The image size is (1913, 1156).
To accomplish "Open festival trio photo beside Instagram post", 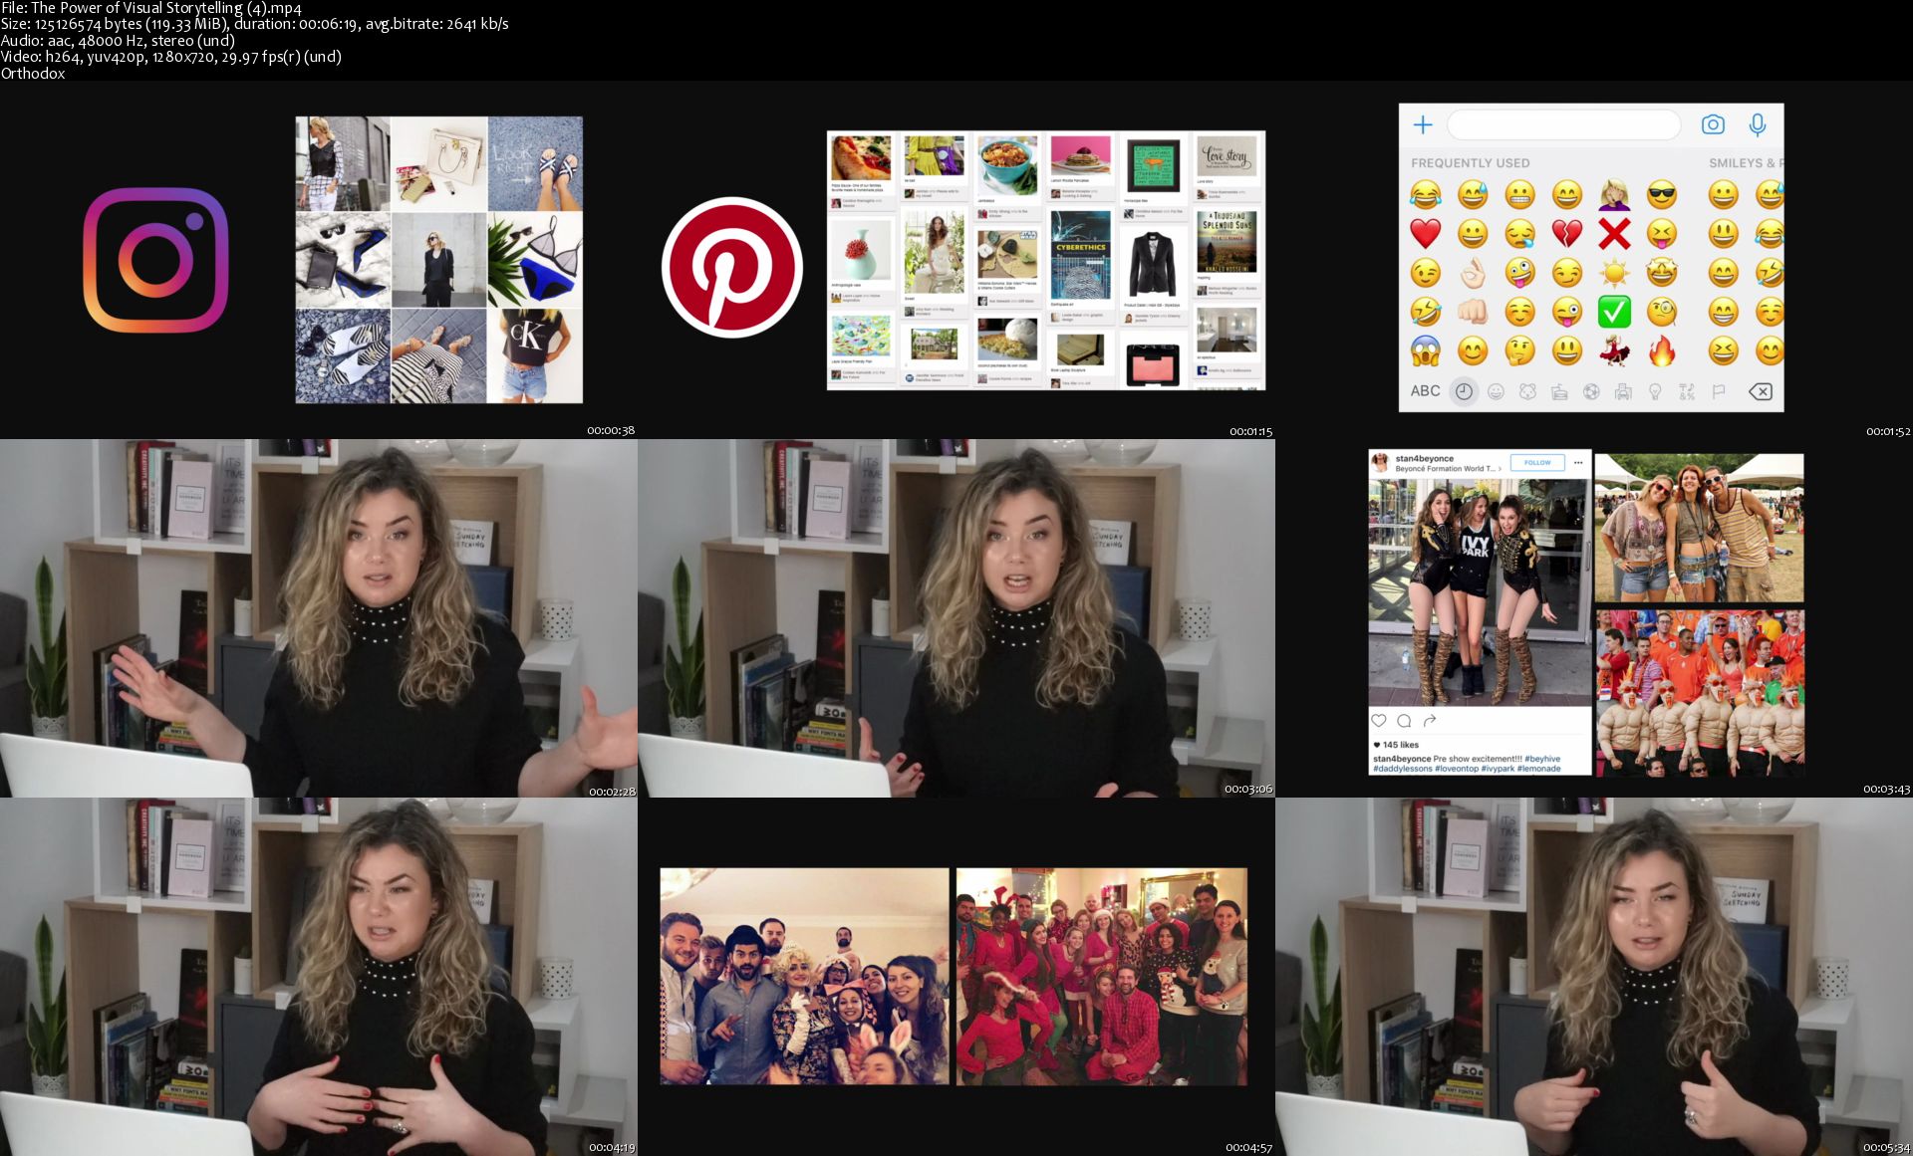I will pyautogui.click(x=1699, y=529).
